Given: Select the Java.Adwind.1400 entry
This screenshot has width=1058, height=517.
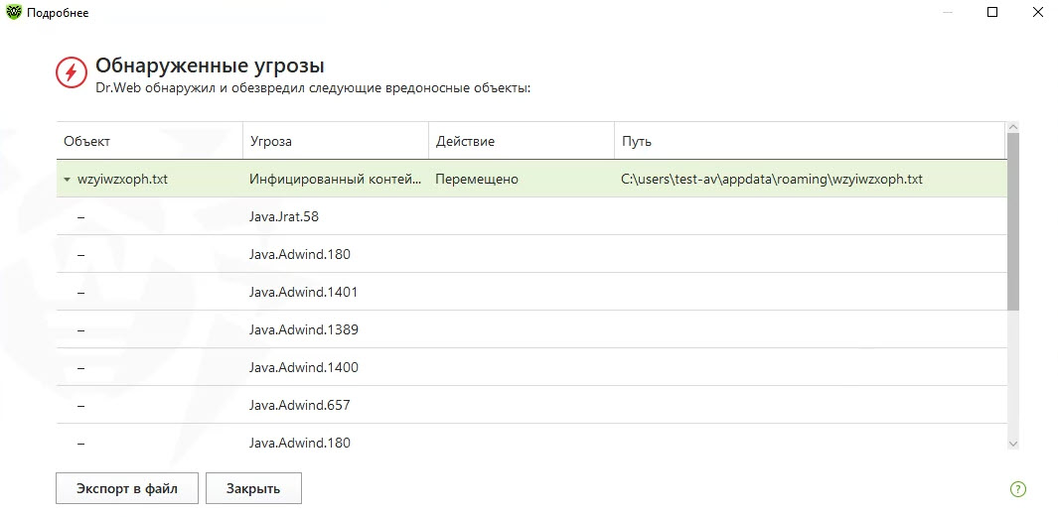Looking at the screenshot, I should click(x=303, y=367).
